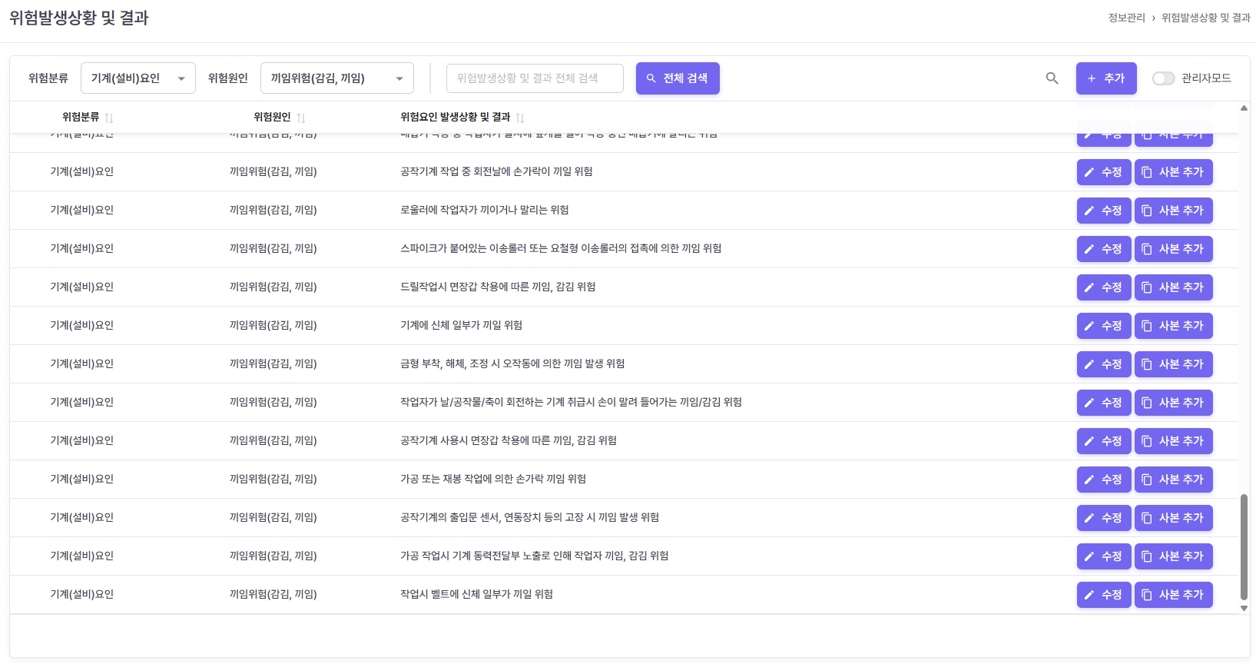
Task: Click the 위험발생상황 및 결과 전체 검색 input field
Action: pos(534,78)
